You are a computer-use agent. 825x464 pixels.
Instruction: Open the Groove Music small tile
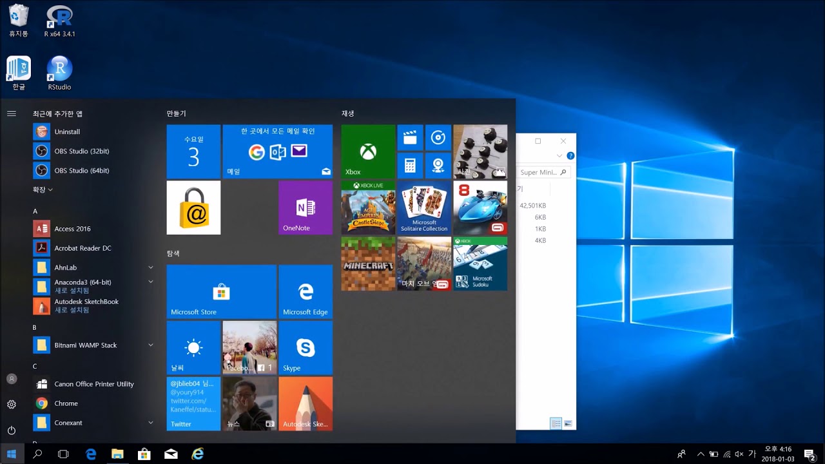click(x=438, y=137)
